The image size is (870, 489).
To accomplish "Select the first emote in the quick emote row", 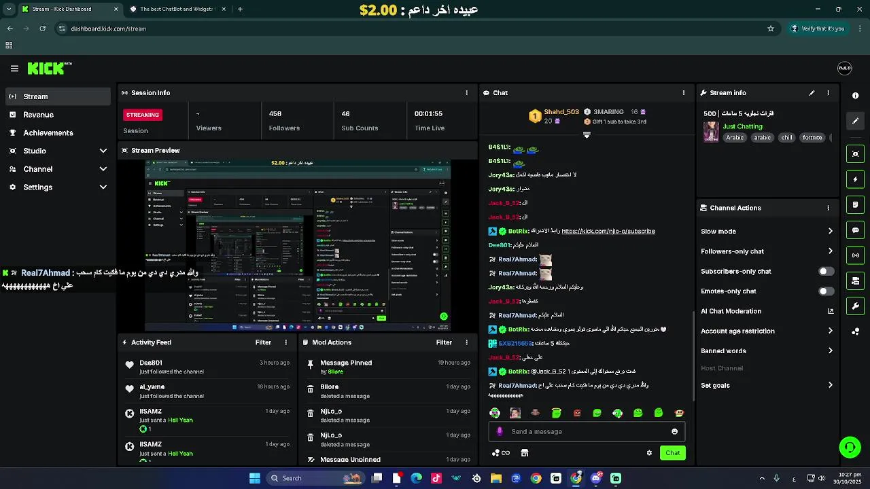I will 495,413.
